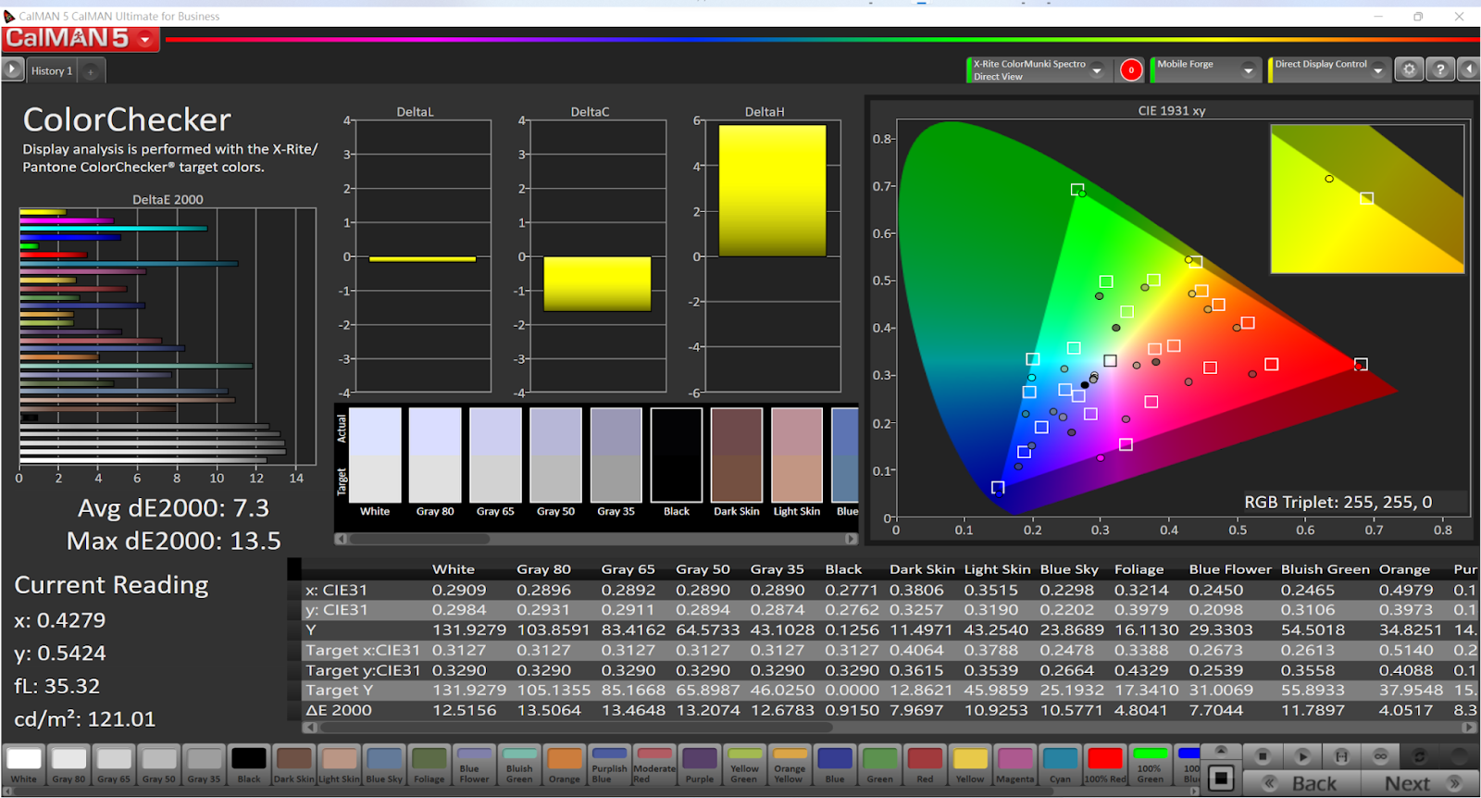
Task: Select the Orange Yellow patch button
Action: (x=790, y=765)
